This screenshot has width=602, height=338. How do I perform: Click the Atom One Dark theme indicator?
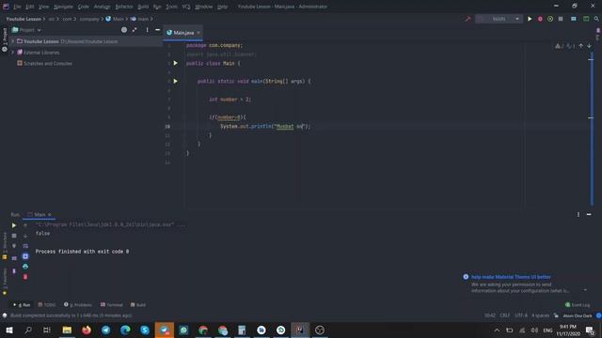coord(577,315)
